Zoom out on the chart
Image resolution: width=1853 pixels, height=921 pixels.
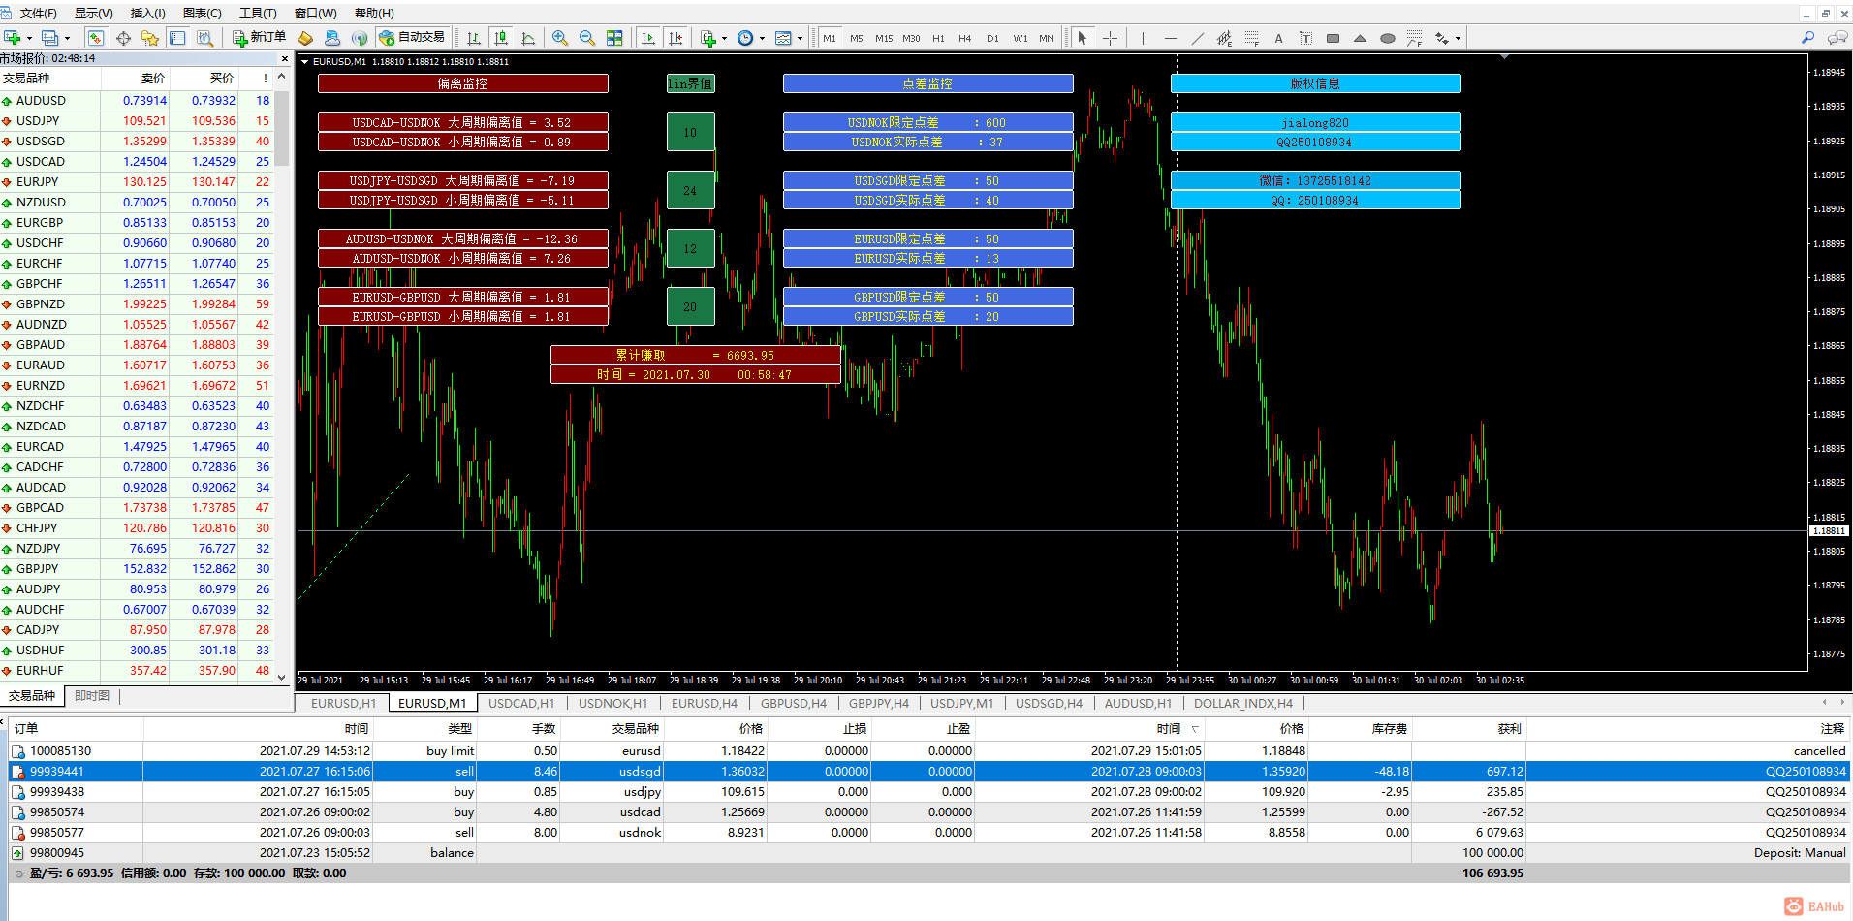tap(587, 38)
